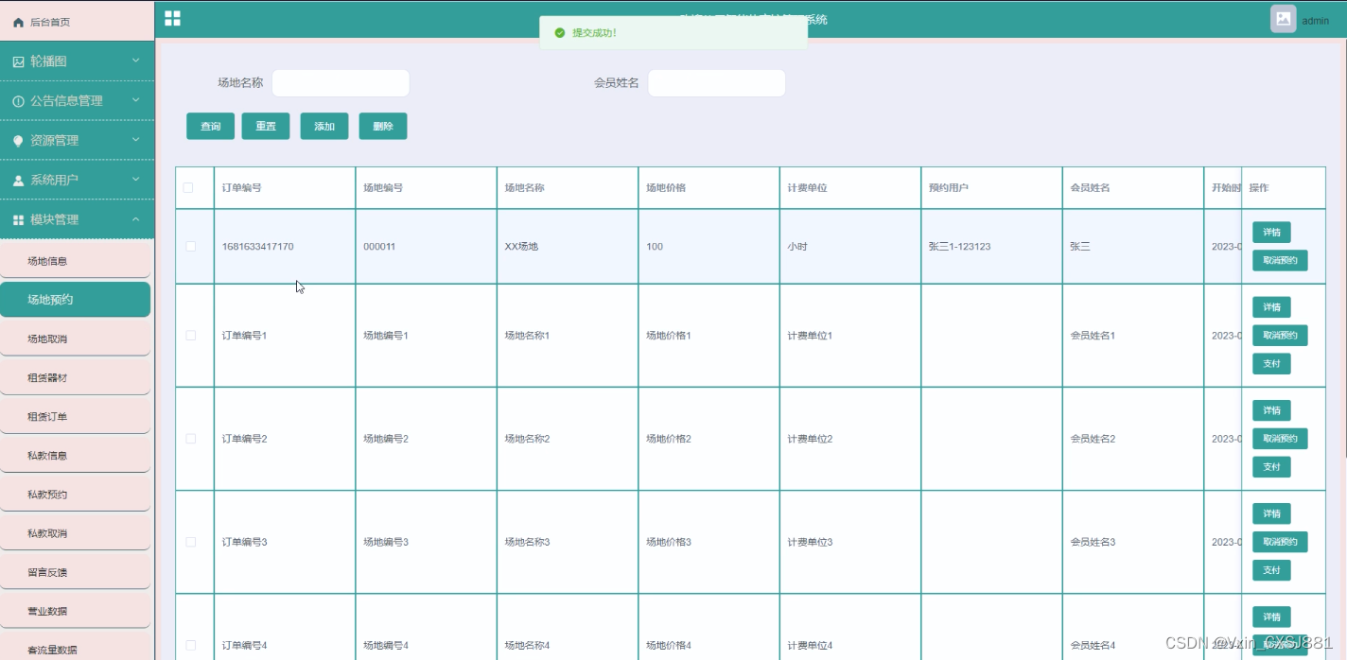This screenshot has width=1347, height=660.
Task: Expand the 系统用户 chevron
Action: pos(135,180)
